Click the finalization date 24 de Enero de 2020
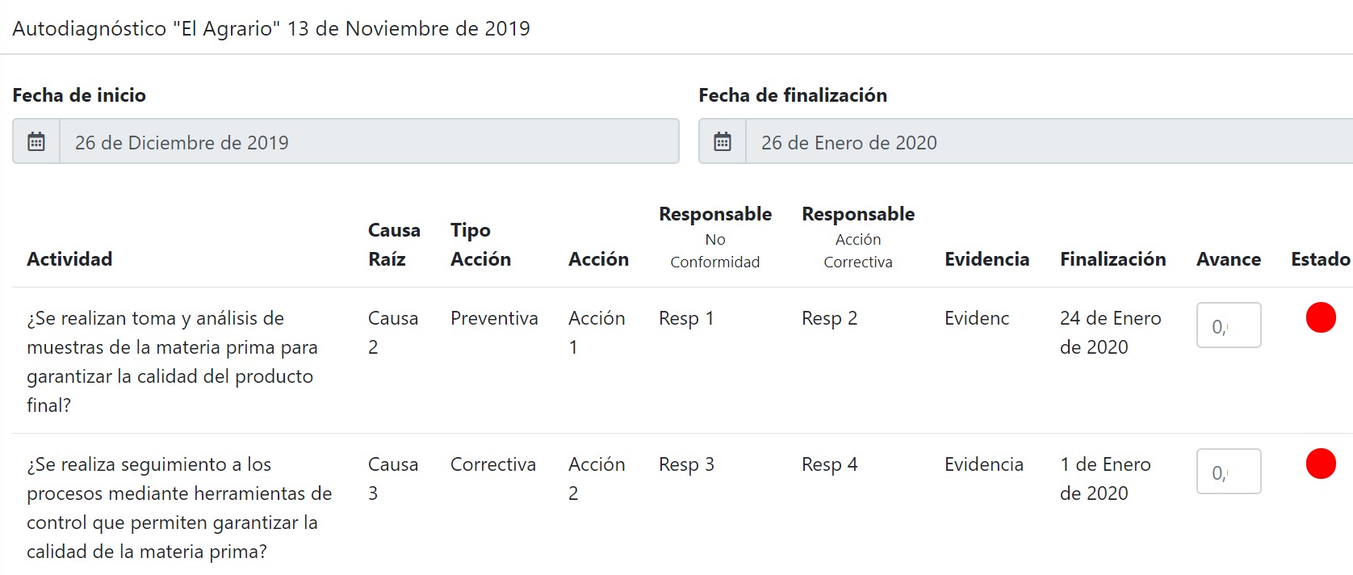This screenshot has height=575, width=1353. click(x=1109, y=332)
